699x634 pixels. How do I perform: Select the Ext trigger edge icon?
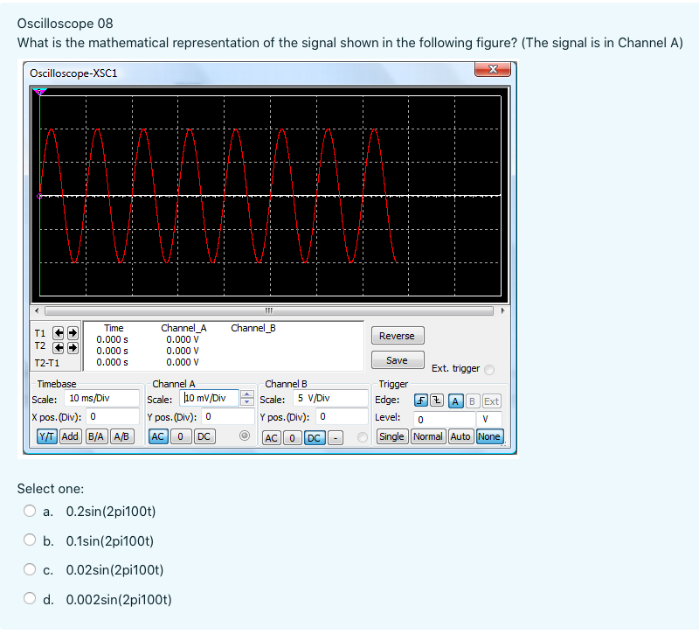point(491,401)
